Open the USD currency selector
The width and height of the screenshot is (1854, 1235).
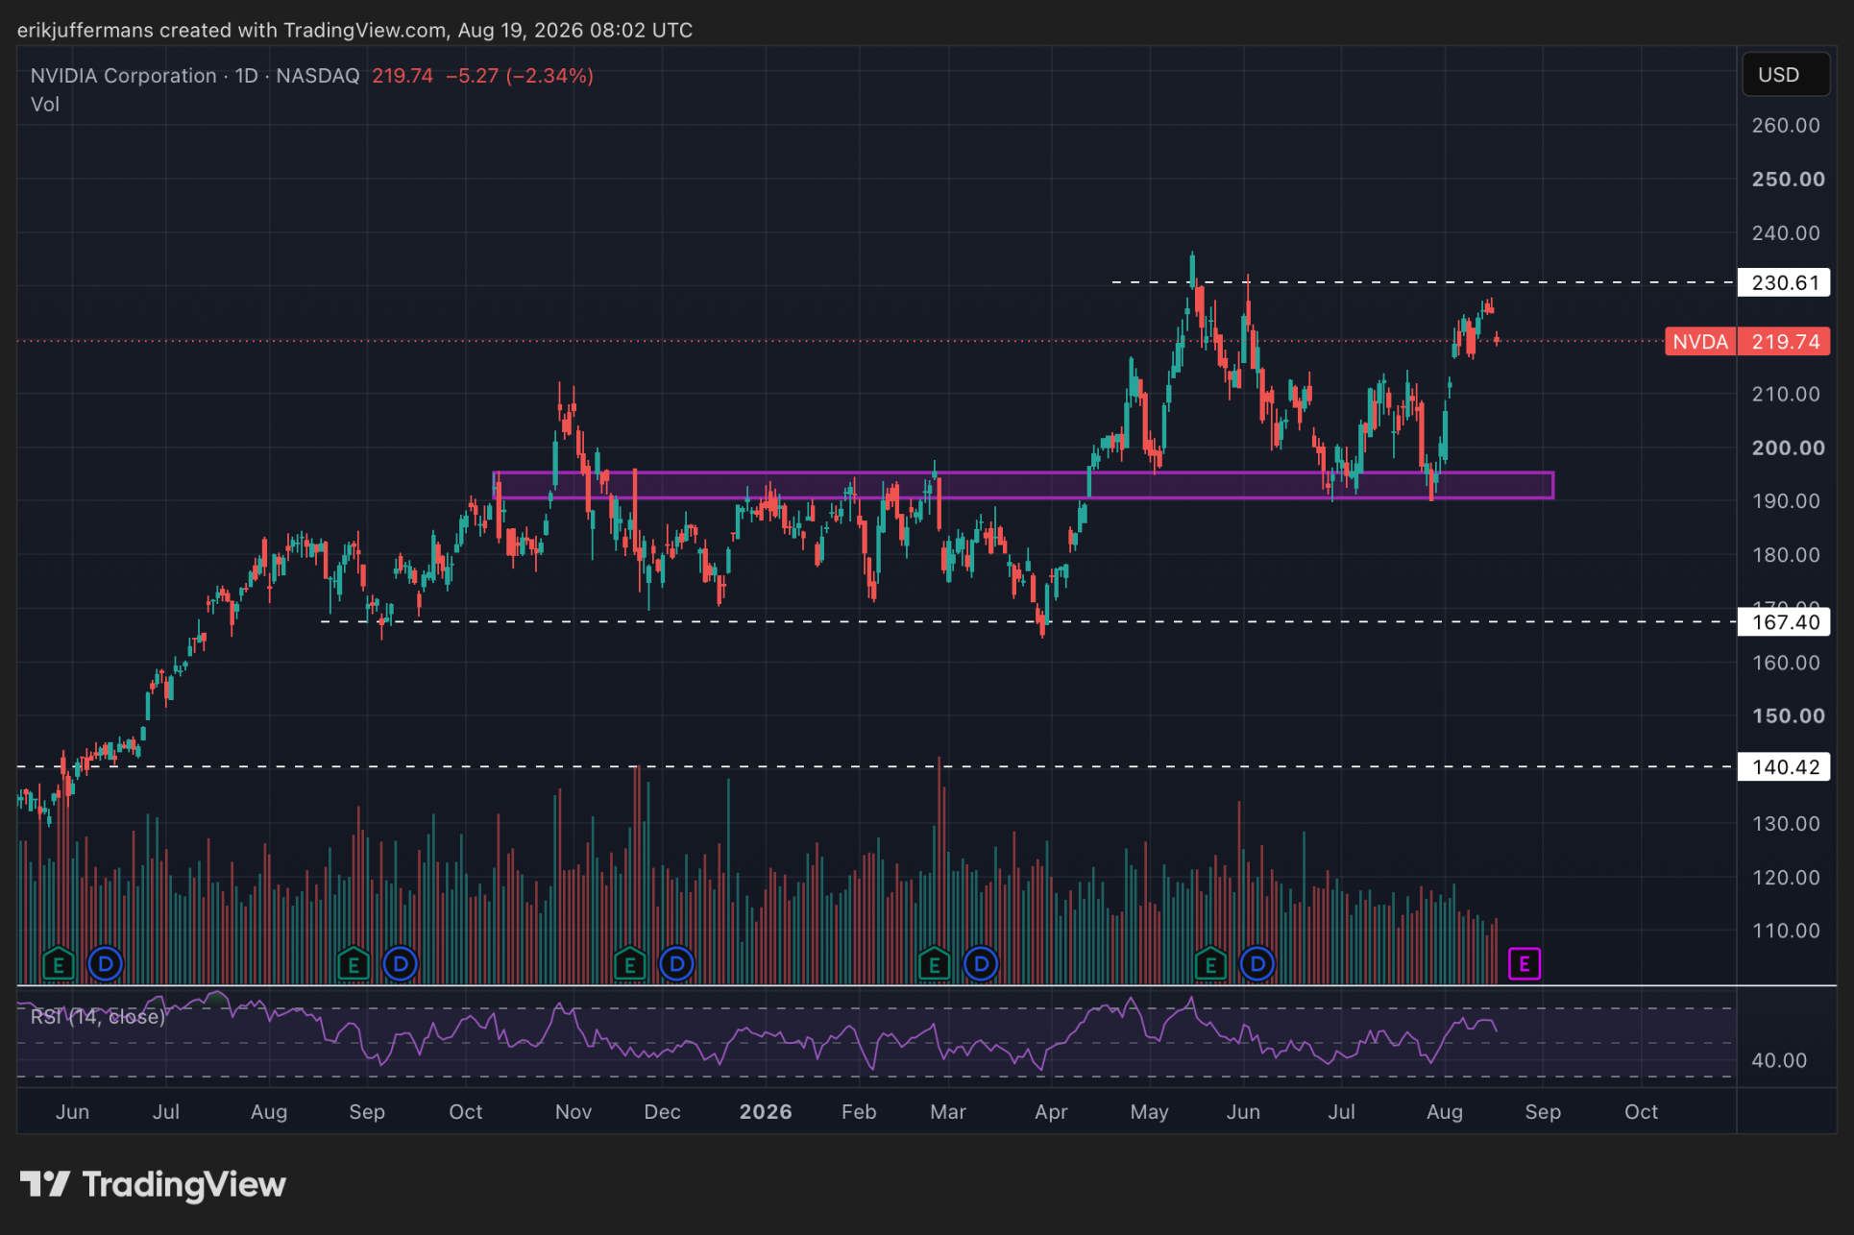[x=1786, y=75]
